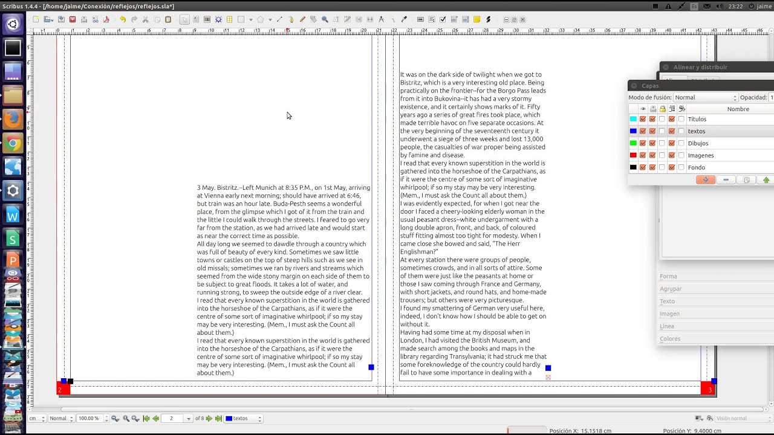This screenshot has width=774, height=435.
Task: Select the Zoom magnifier tool
Action: [324, 19]
